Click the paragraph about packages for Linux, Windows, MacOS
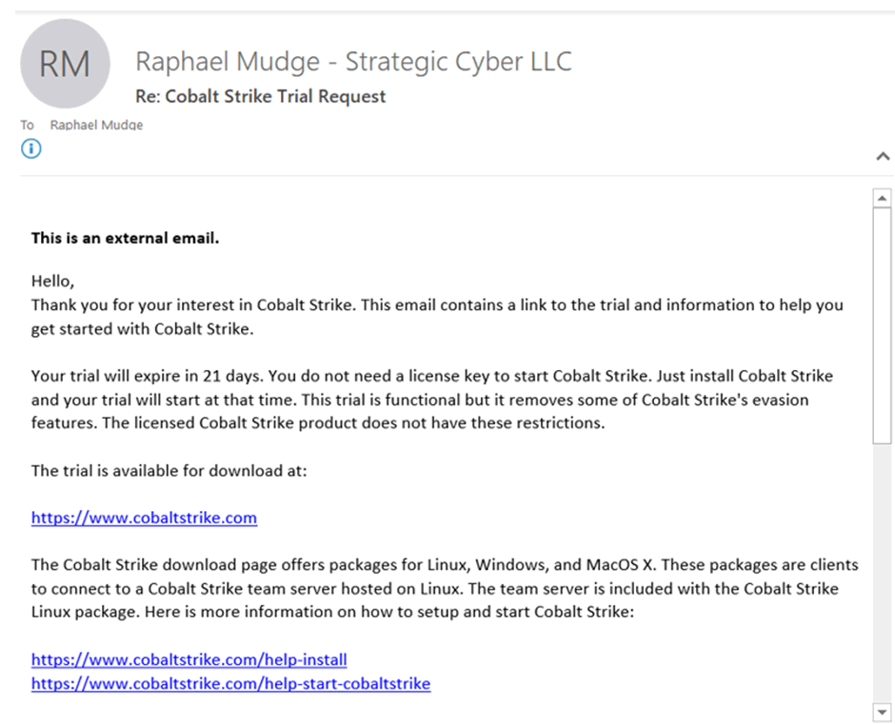Image resolution: width=895 pixels, height=724 pixels. coord(445,588)
